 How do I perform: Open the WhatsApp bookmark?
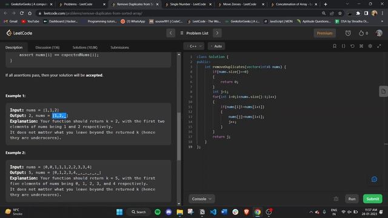click(x=133, y=22)
